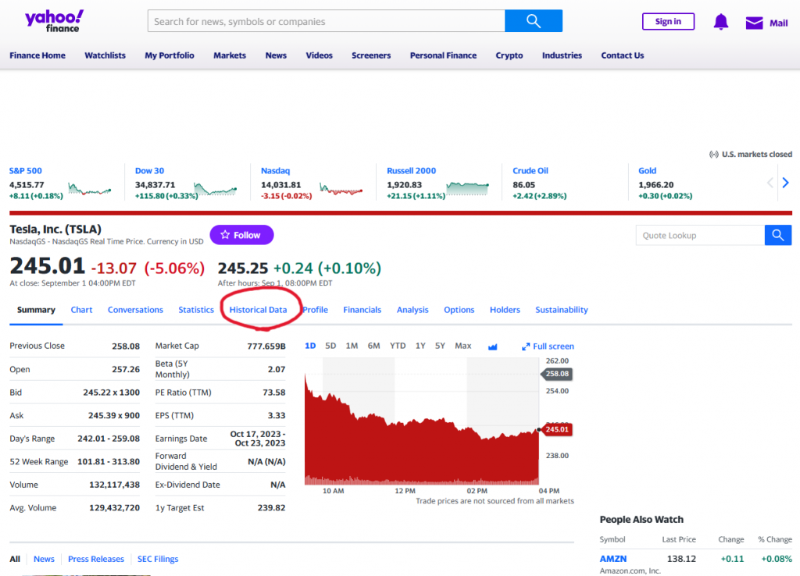This screenshot has height=576, width=800.
Task: Click the Tesla intraday price chart
Action: [x=421, y=421]
